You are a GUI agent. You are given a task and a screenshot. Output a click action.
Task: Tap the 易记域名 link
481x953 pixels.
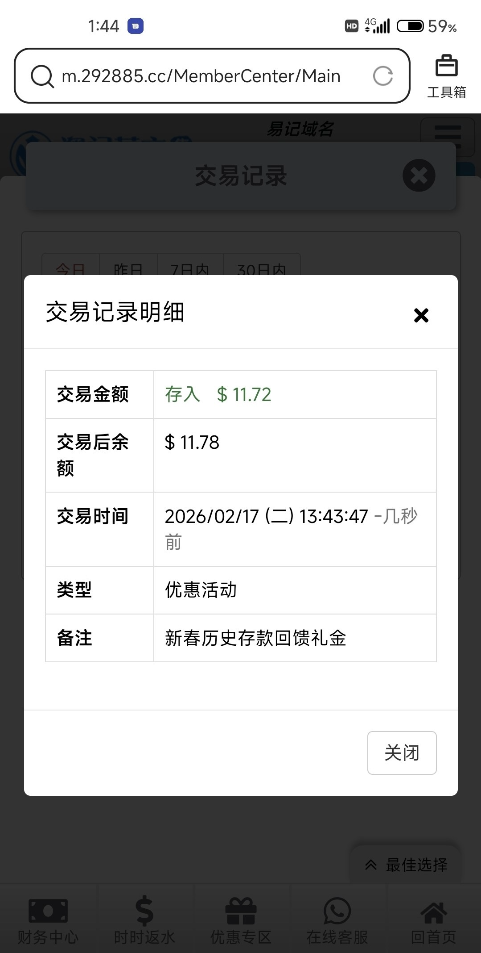[300, 130]
